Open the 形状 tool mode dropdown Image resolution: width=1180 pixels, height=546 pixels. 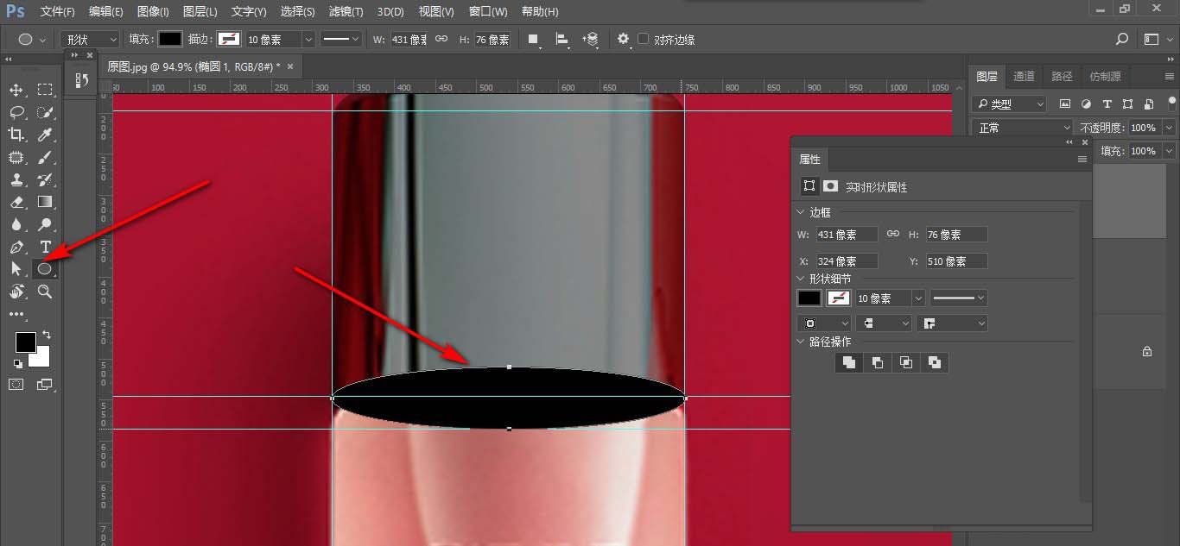[90, 40]
